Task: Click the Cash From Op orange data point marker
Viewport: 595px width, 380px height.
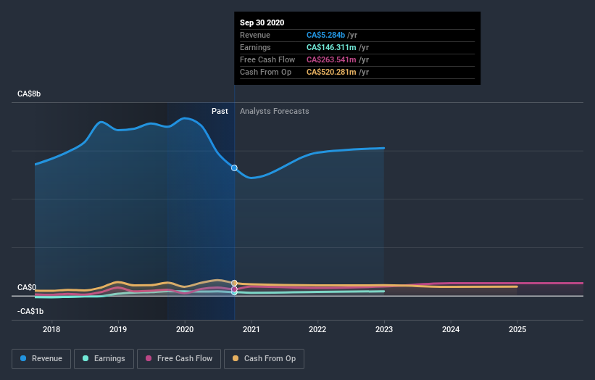Action: (234, 284)
